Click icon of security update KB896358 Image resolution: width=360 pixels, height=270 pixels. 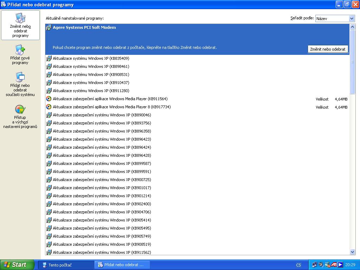point(49,131)
